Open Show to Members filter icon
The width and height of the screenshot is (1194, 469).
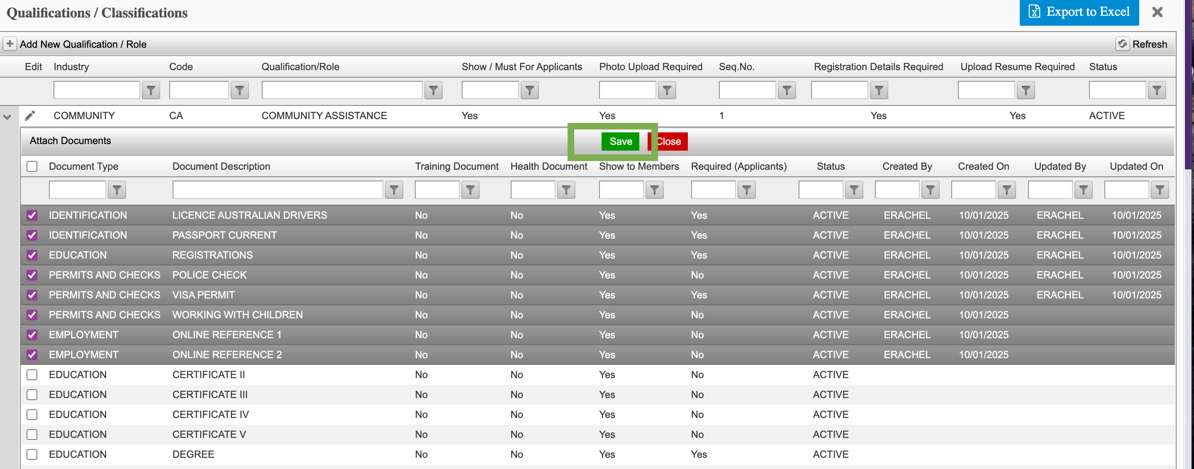655,190
